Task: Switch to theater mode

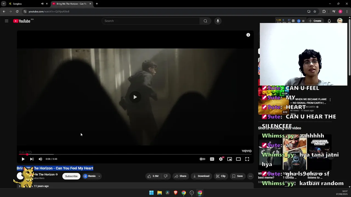Action: 238,159
